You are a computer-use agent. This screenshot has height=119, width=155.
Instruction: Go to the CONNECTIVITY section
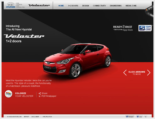tap(99, 6)
